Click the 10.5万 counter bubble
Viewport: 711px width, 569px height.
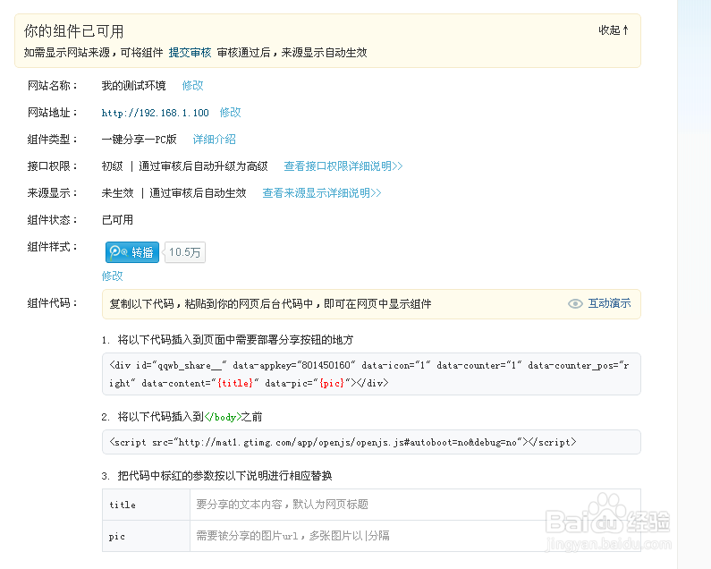pyautogui.click(x=184, y=252)
